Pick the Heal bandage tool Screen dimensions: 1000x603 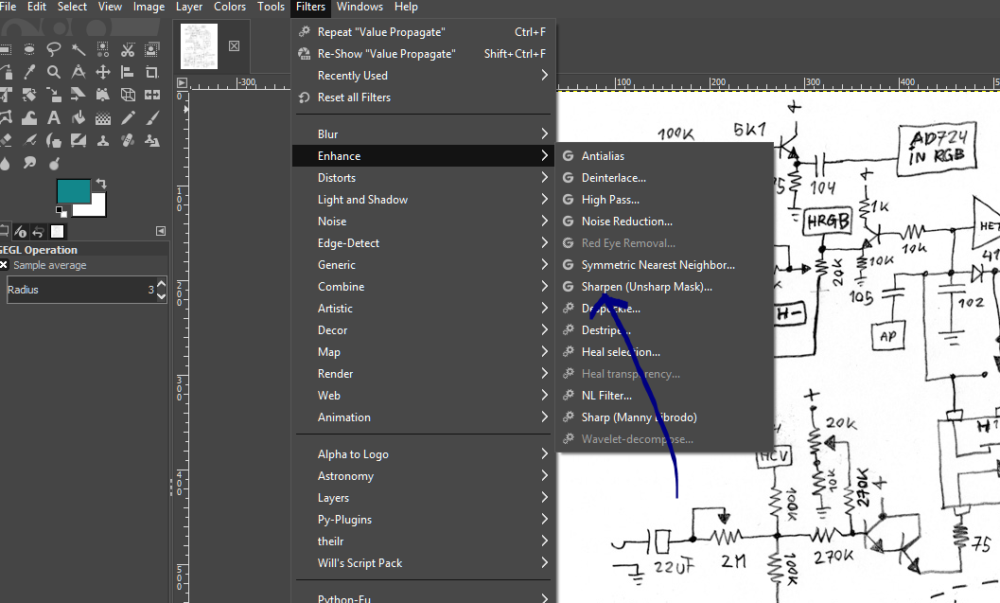pyautogui.click(x=128, y=140)
